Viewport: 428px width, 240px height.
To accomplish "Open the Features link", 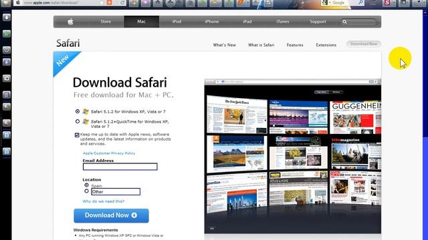I will [295, 45].
